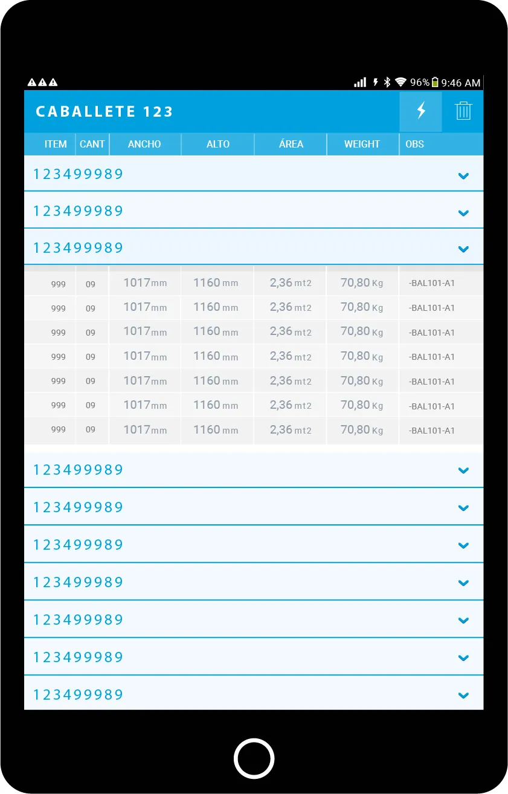Select the ITEM column header
This screenshot has width=508, height=794.
tap(56, 144)
